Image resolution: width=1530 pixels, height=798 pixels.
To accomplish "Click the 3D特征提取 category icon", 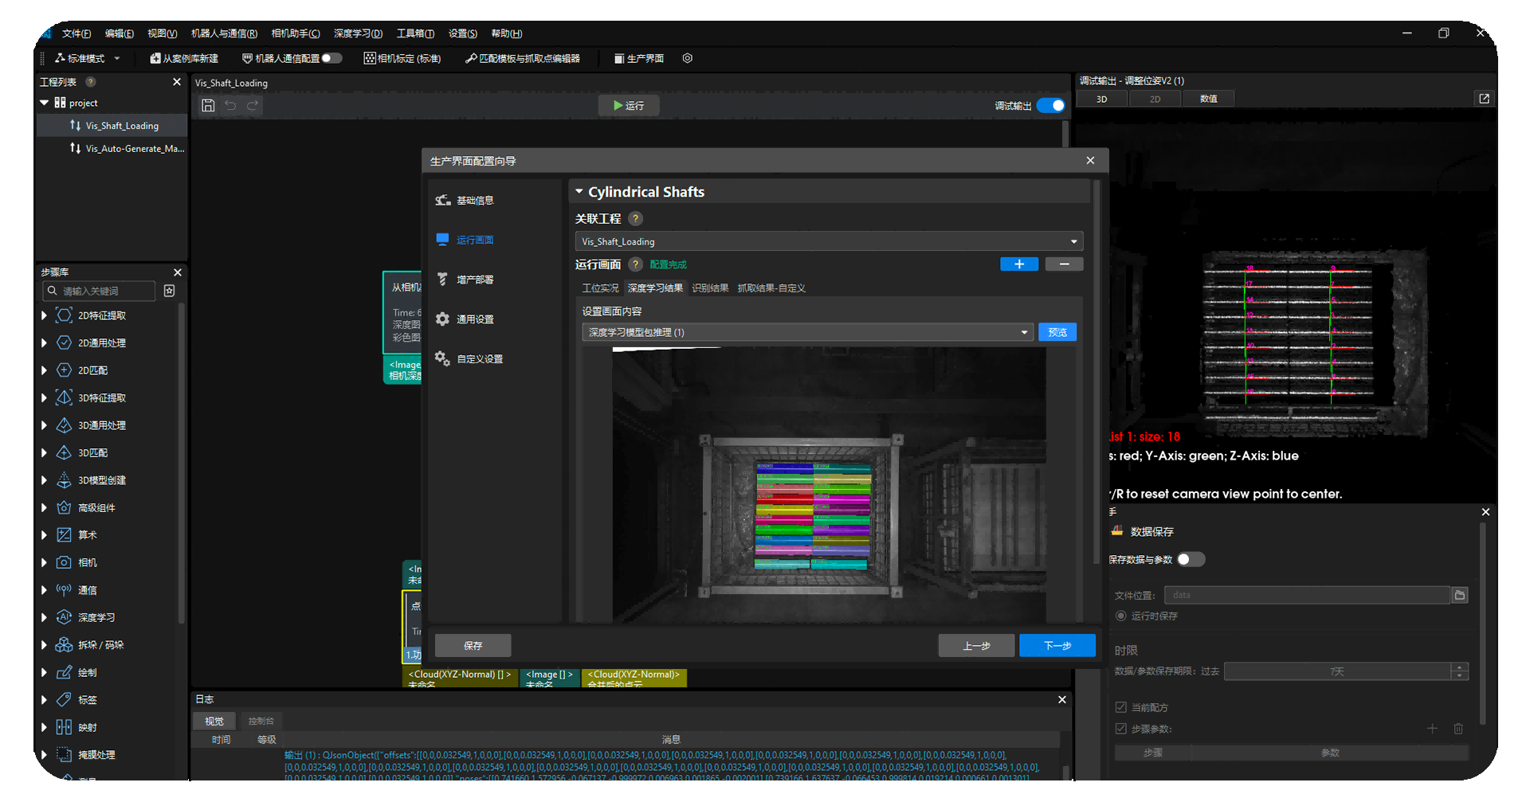I will (x=64, y=398).
